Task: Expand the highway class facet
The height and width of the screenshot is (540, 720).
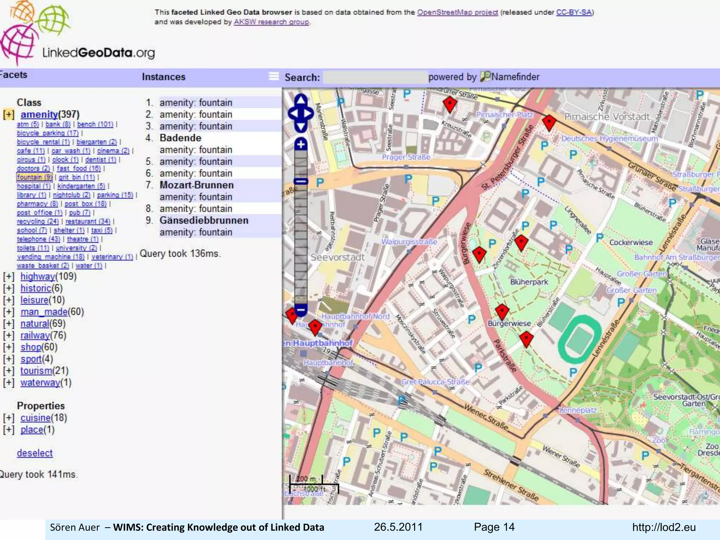Action: pos(9,277)
